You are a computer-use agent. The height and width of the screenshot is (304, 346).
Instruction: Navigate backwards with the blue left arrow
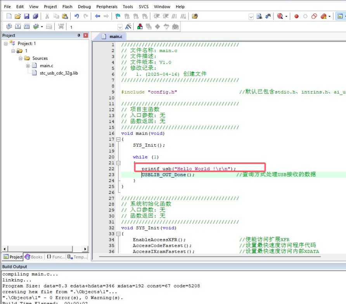97,16
